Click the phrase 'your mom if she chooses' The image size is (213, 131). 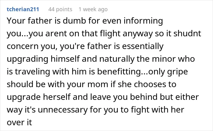(x=116, y=84)
